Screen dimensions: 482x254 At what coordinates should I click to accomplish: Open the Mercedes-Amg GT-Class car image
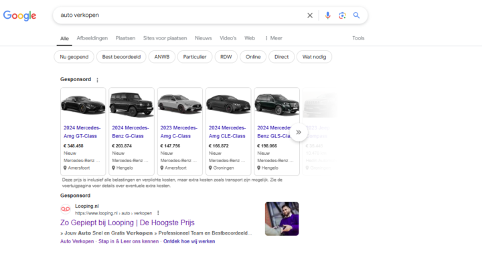tap(83, 105)
